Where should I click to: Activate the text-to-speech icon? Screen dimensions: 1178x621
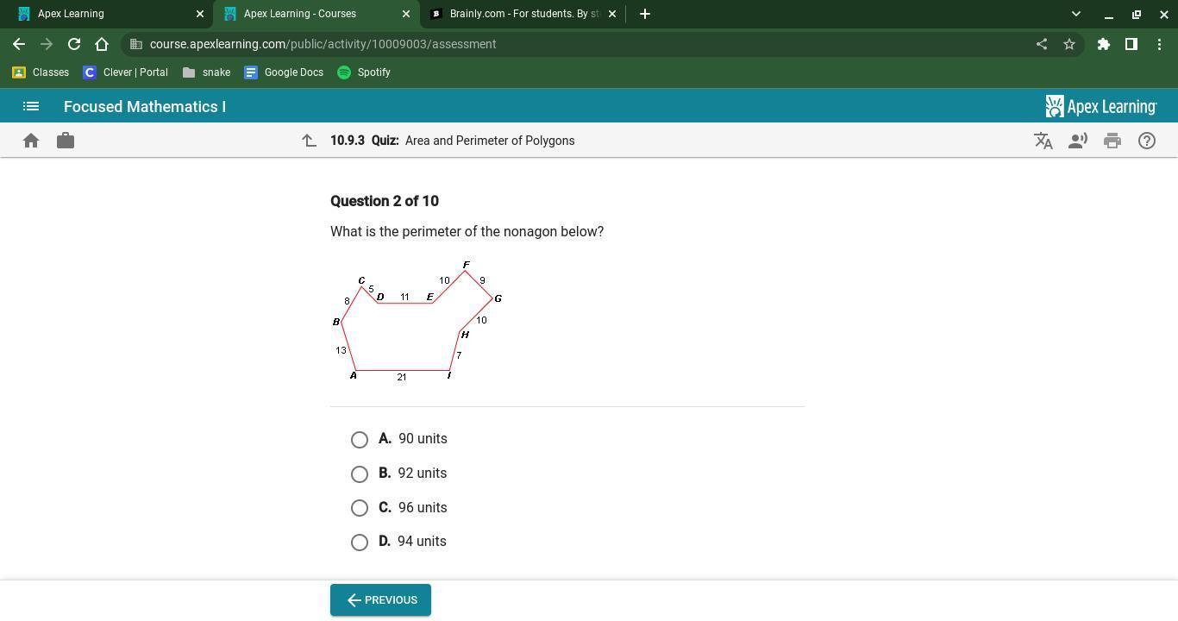pyautogui.click(x=1078, y=141)
